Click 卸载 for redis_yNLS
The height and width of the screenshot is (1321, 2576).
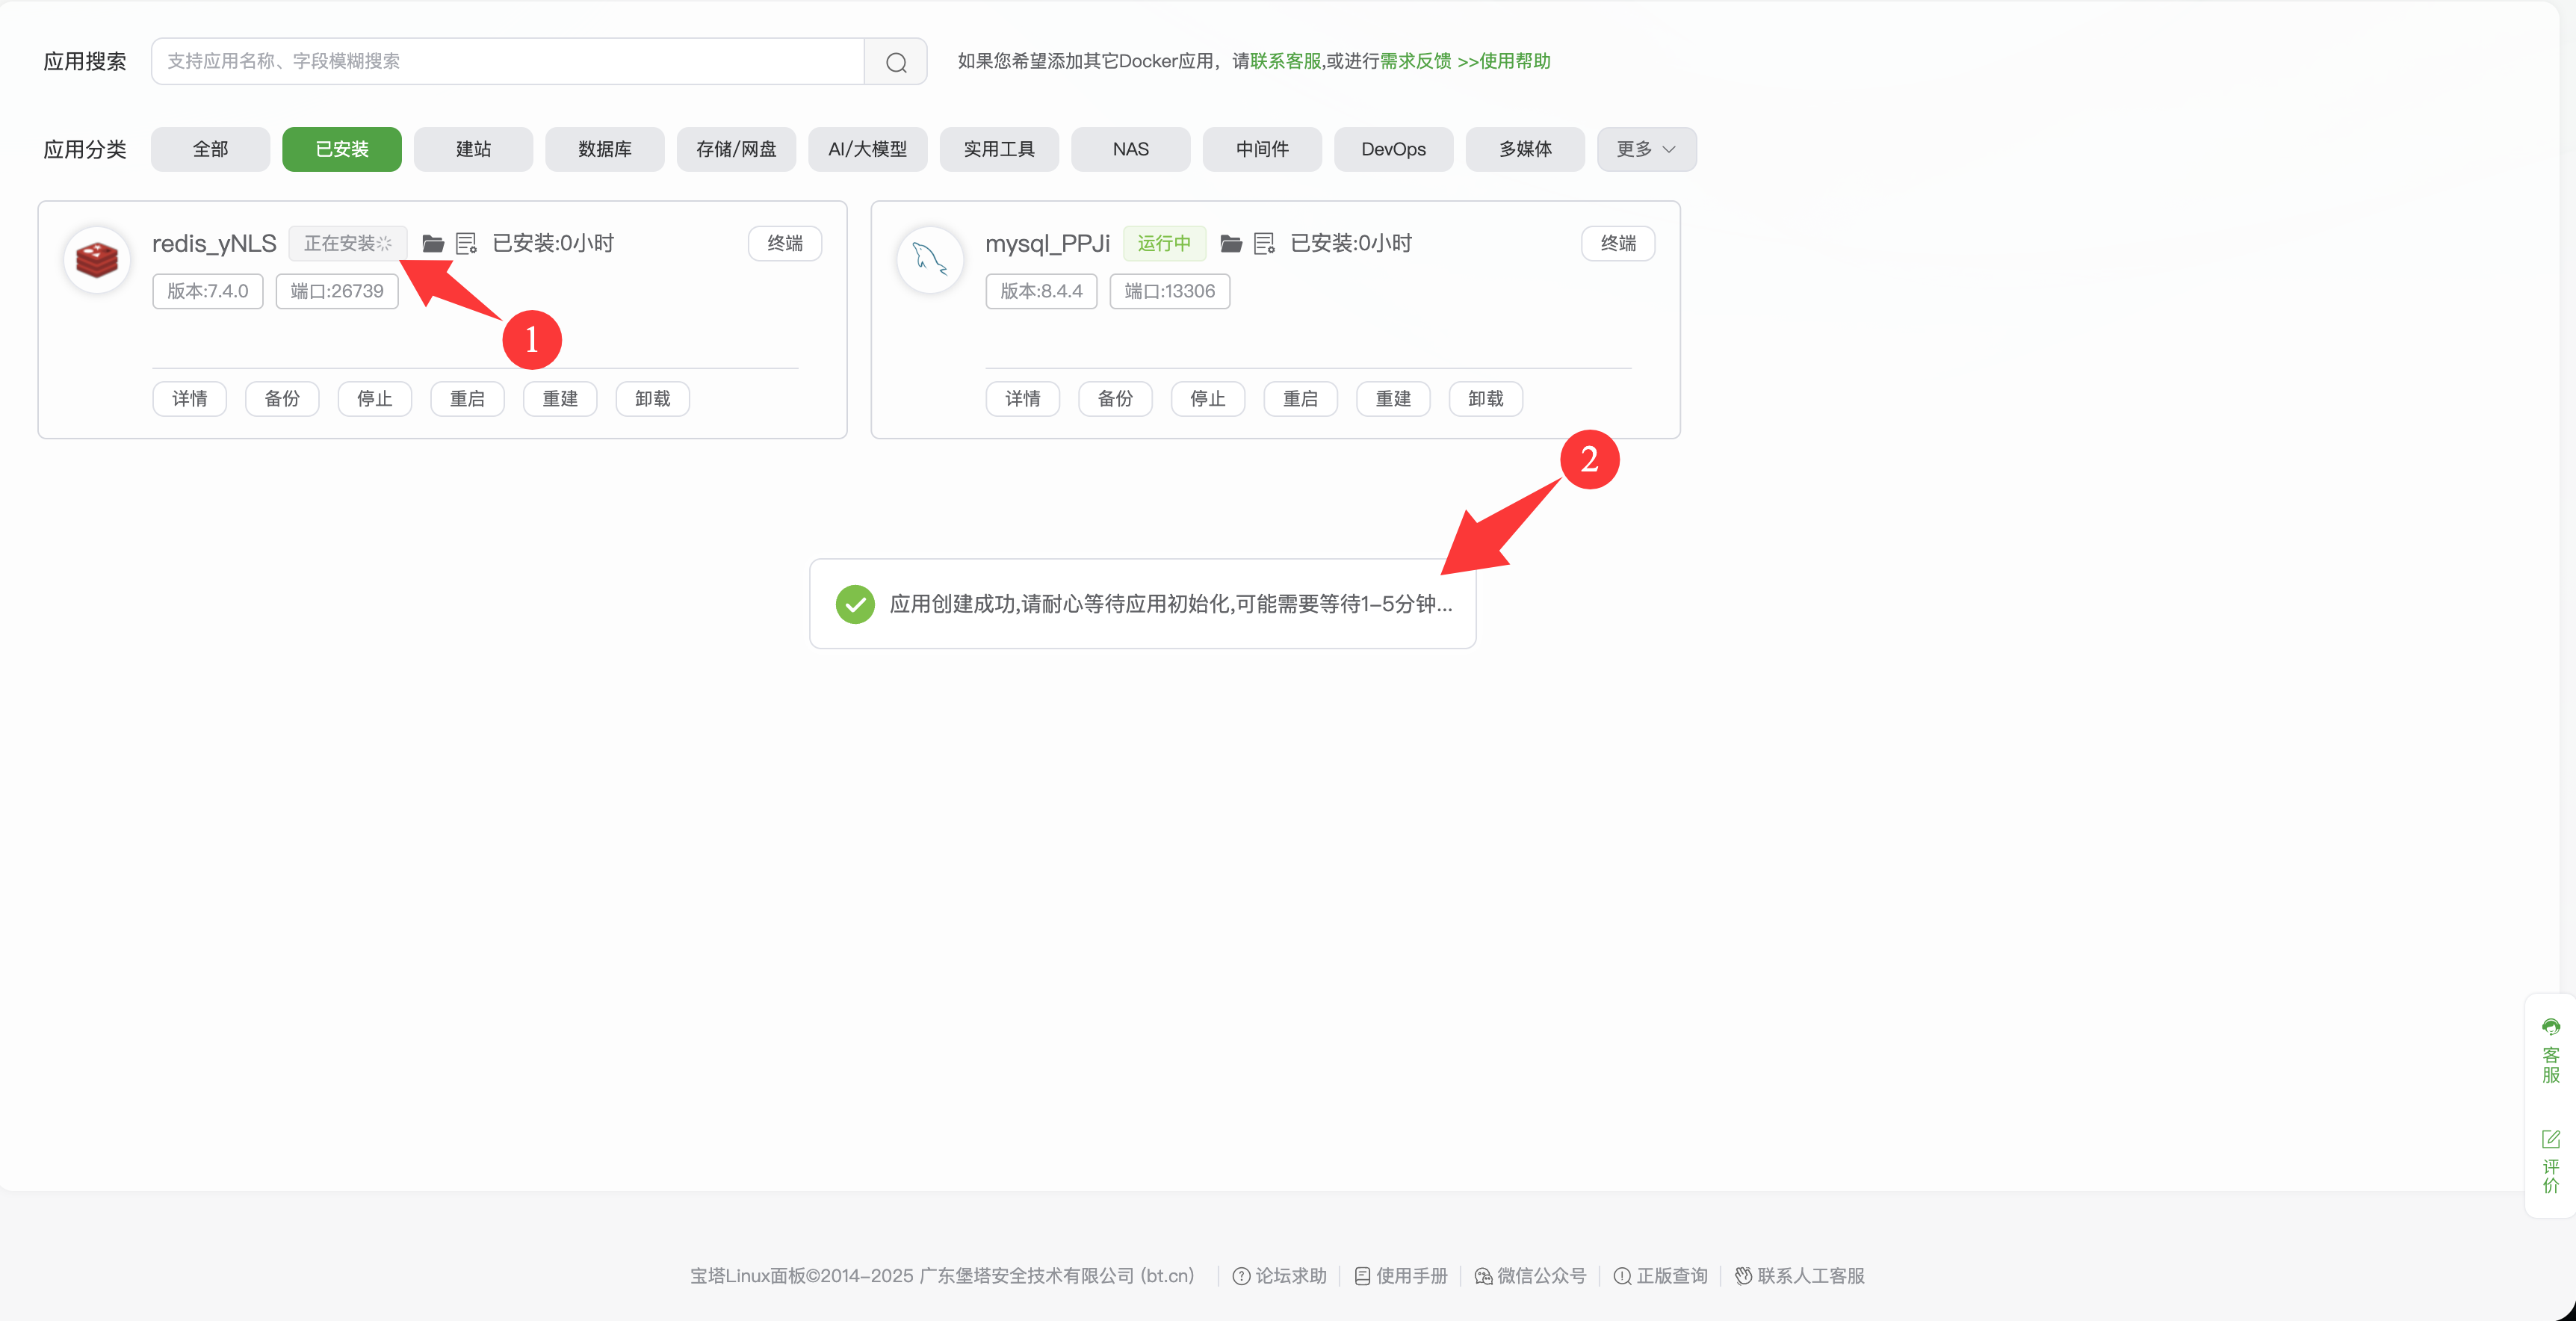(652, 399)
